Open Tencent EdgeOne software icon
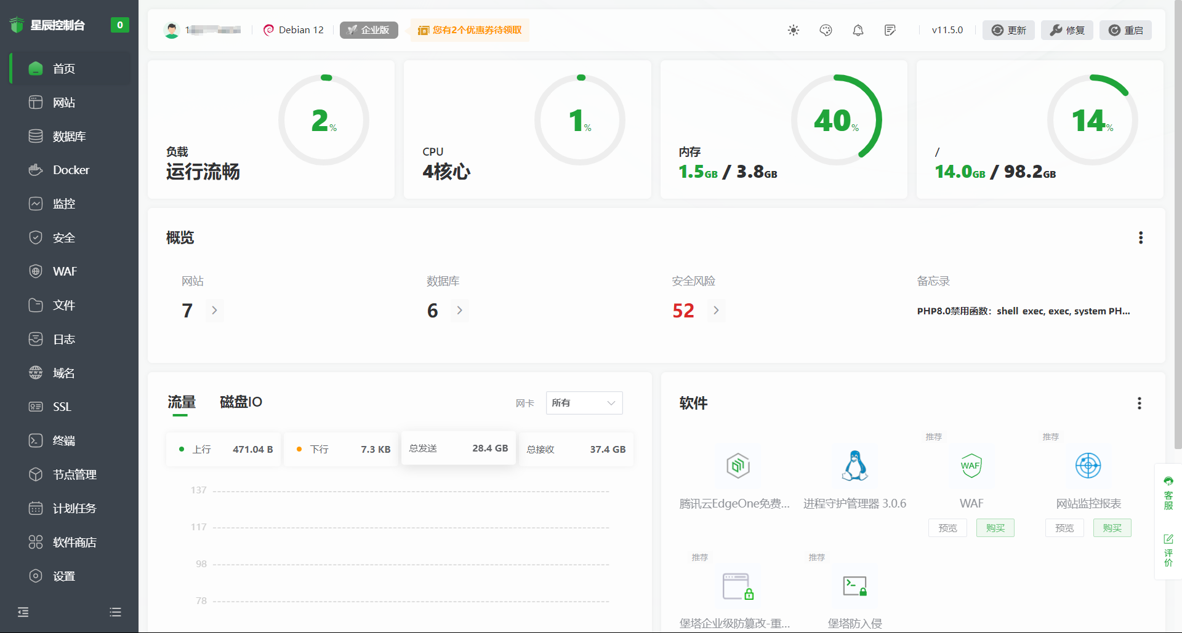Image resolution: width=1182 pixels, height=633 pixels. pos(738,466)
